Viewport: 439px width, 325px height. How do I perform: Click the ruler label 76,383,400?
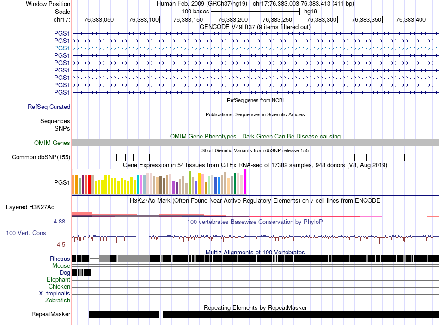tap(411, 19)
